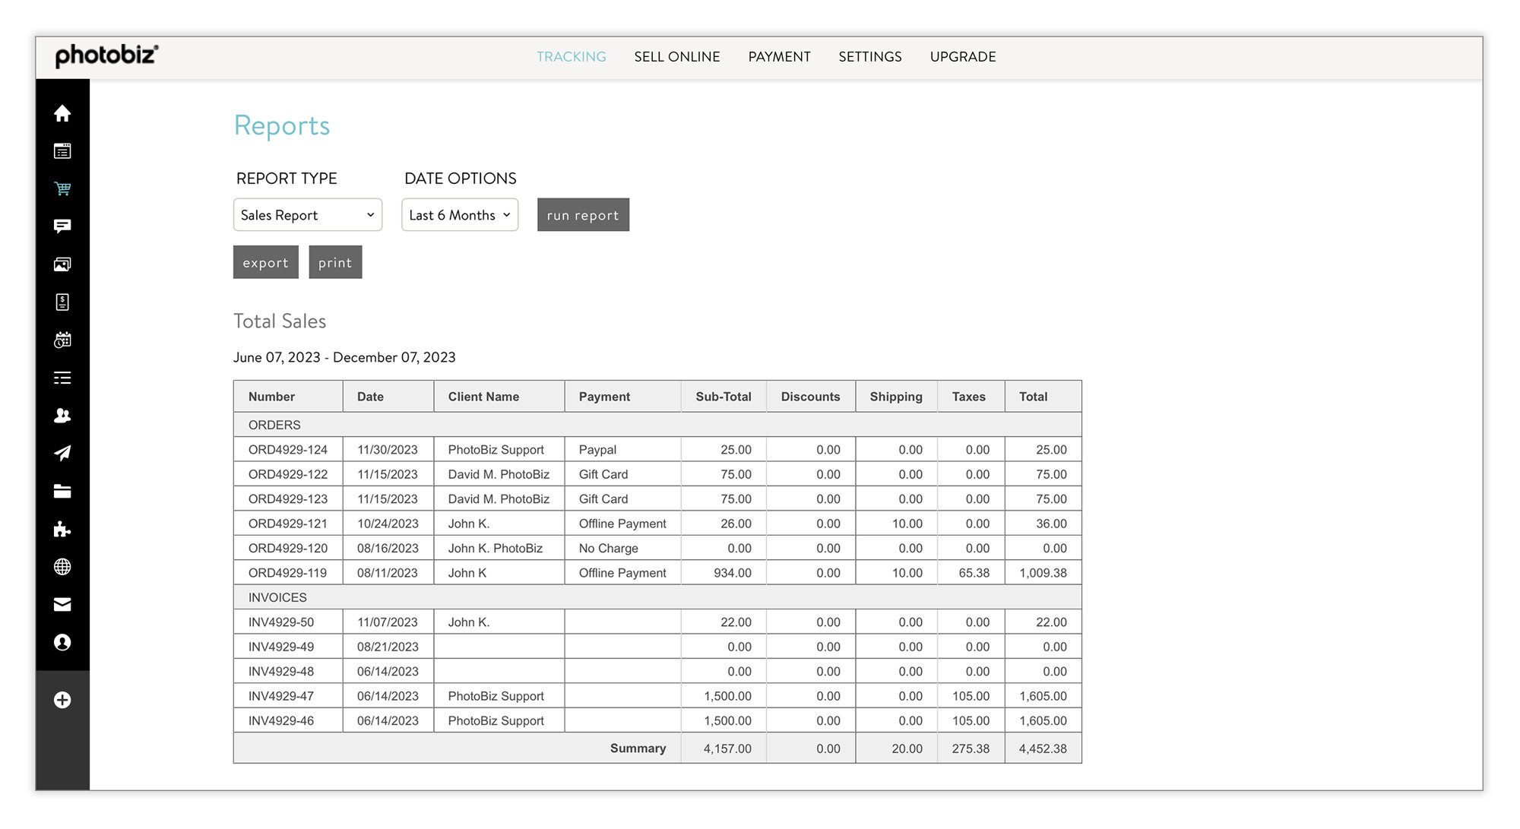The image size is (1520, 829).
Task: Switch to the SELL ONLINE tab
Action: (x=676, y=56)
